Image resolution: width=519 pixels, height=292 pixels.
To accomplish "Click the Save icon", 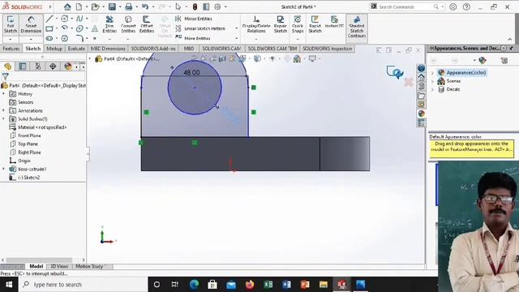I will tap(112, 6).
